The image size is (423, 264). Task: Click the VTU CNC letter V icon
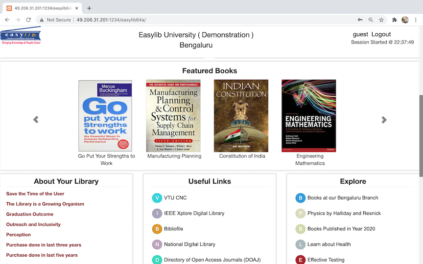coord(157,198)
